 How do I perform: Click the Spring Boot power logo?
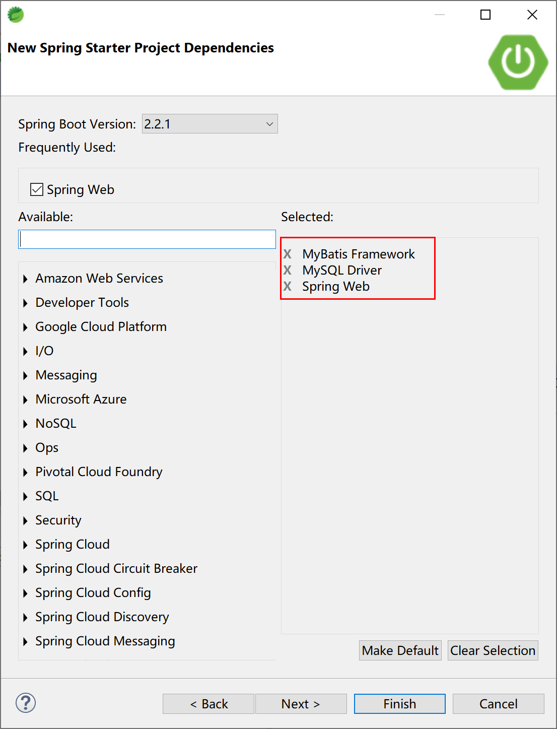click(518, 62)
